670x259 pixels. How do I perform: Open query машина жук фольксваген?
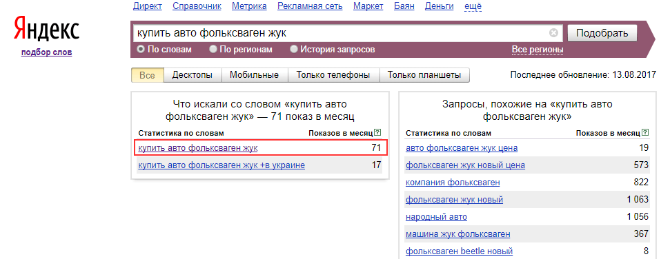[x=457, y=234]
